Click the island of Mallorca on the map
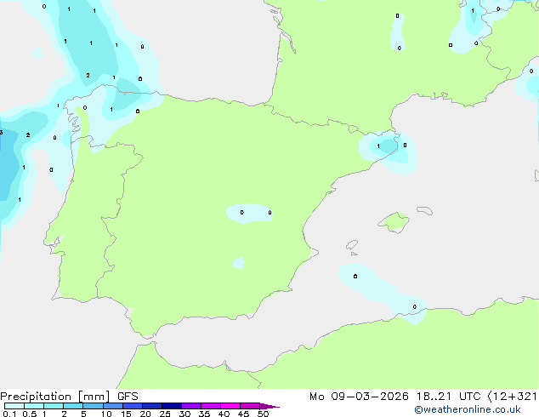539x417 pixels. click(394, 222)
